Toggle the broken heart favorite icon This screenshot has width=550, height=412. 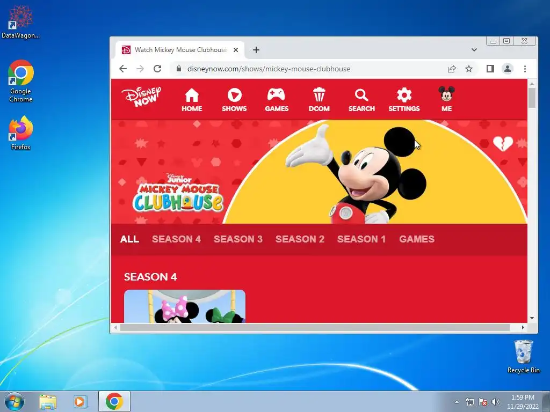pos(503,144)
